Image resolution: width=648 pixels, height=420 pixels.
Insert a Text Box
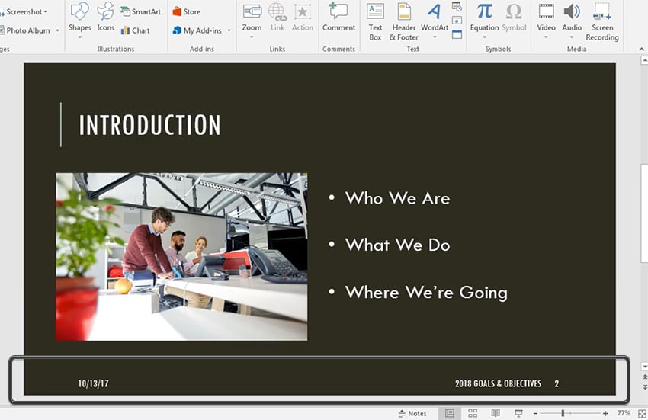[375, 21]
